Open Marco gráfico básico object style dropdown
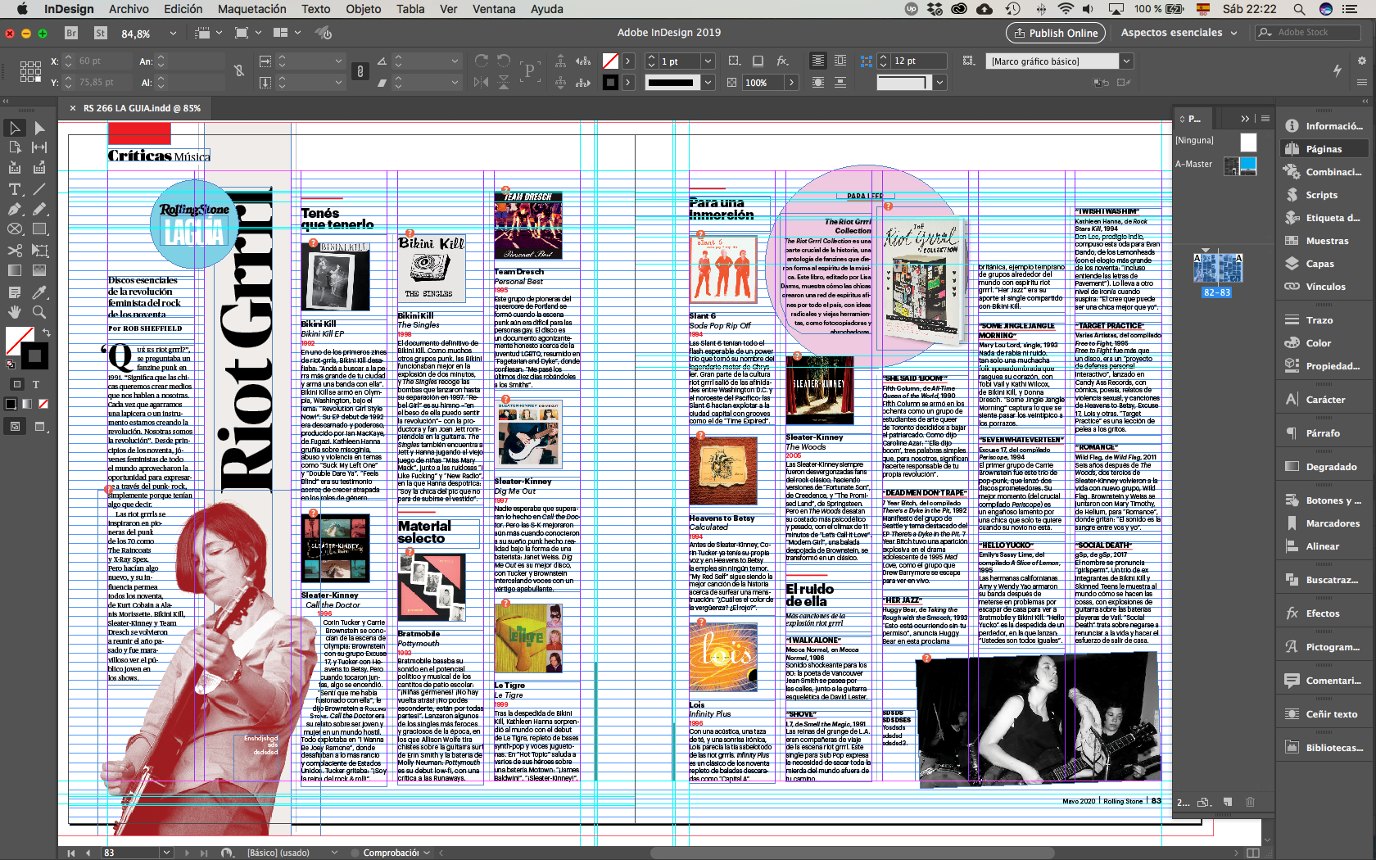This screenshot has width=1376, height=860. tap(1126, 61)
